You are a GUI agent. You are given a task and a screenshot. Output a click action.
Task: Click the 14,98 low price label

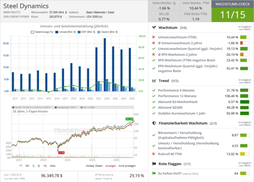pyautogui.click(x=61, y=153)
